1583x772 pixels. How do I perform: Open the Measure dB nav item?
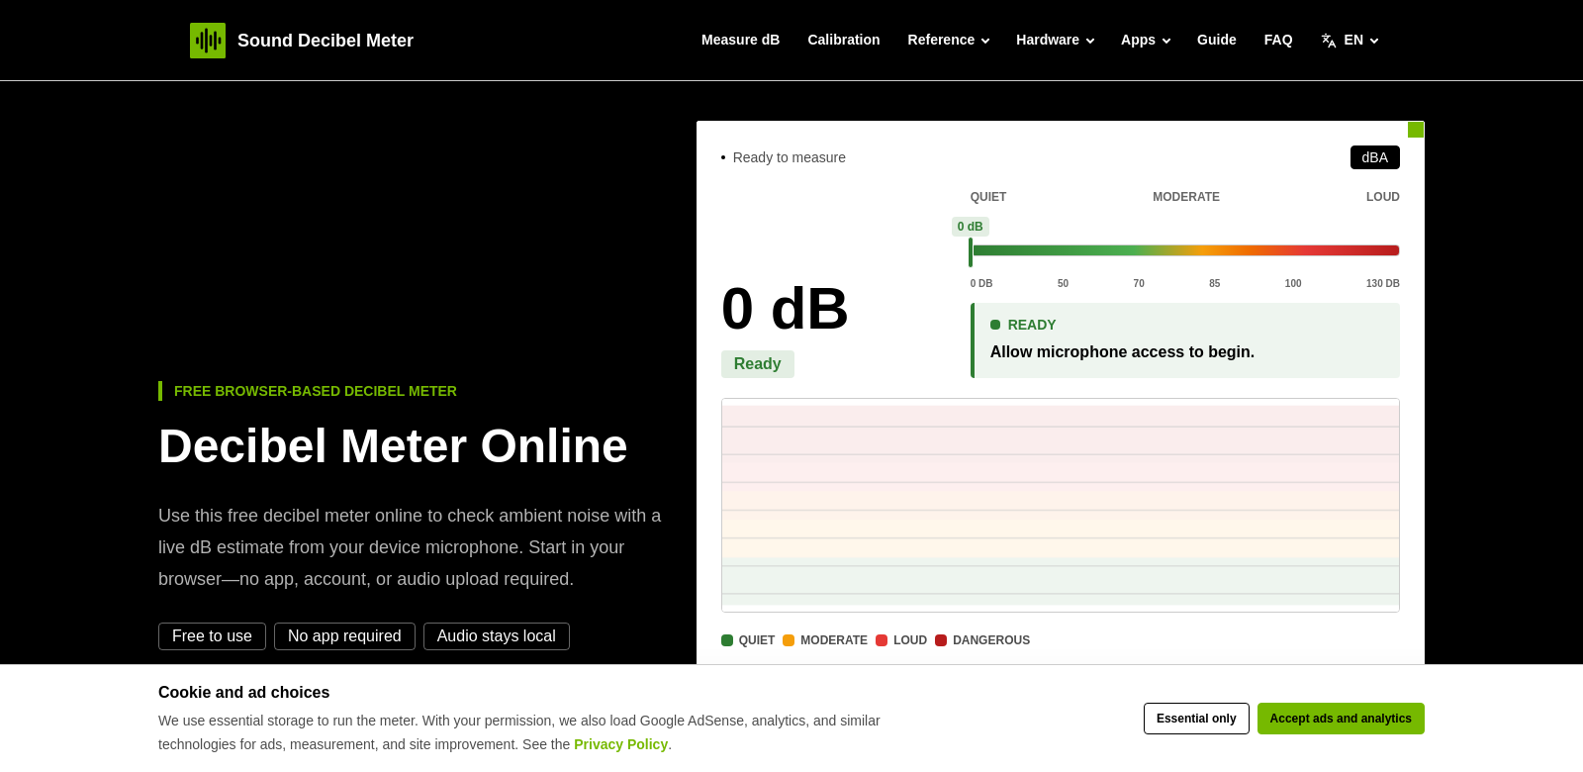(x=740, y=40)
